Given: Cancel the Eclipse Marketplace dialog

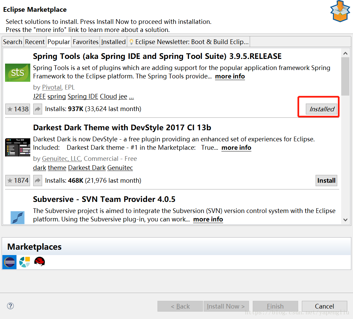Looking at the screenshot, I should [324, 306].
